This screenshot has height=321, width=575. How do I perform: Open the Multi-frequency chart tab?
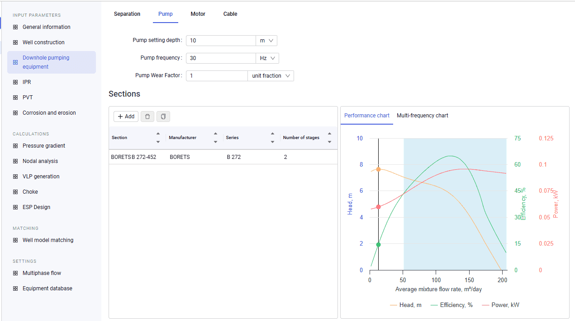tap(423, 116)
